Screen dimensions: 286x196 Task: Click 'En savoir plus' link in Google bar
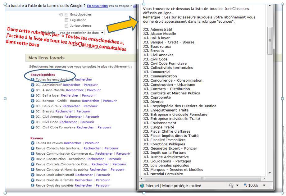click(x=97, y=6)
